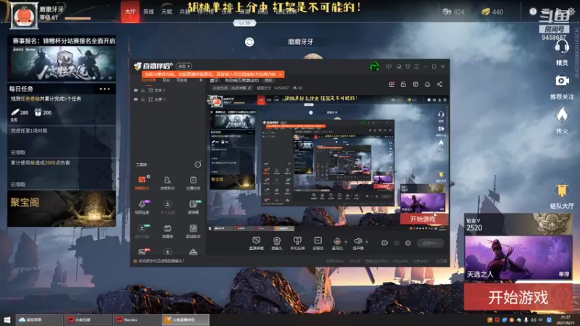The height and width of the screenshot is (326, 580).
Task: Click the green user avatar in 直播伴侣
Action: click(x=374, y=67)
